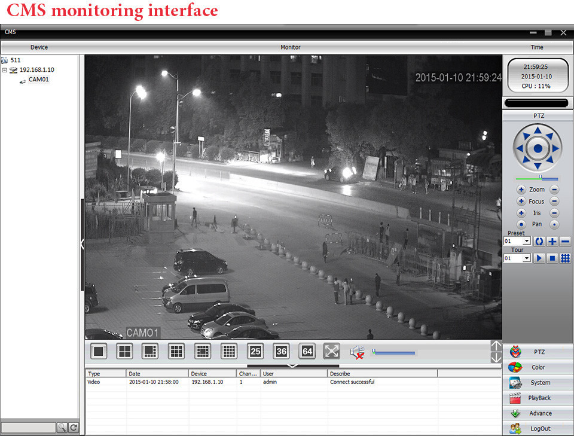Collapse the left device panel with the arrow handle
The image size is (574, 436).
coord(82,243)
